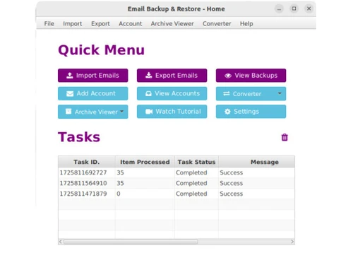Click Completed status of task 1725811692727

click(x=191, y=172)
